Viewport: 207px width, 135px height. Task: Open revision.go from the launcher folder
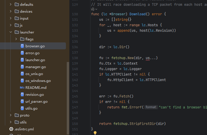(35, 95)
